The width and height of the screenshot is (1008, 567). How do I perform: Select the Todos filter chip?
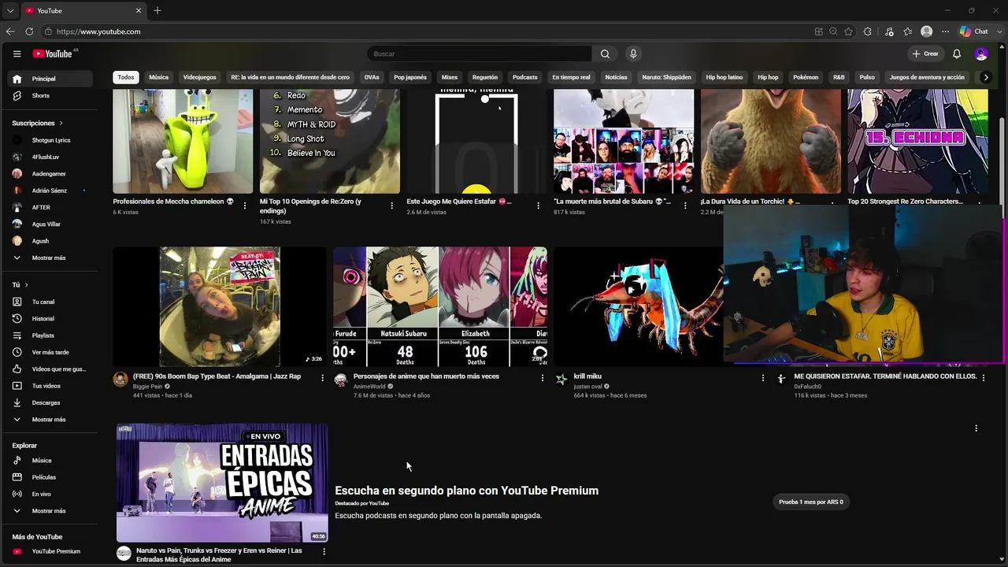pos(126,77)
